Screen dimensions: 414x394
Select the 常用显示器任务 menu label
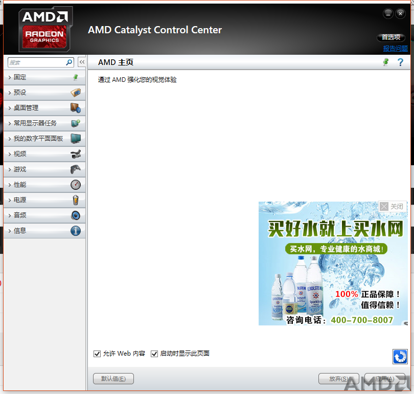coord(35,123)
